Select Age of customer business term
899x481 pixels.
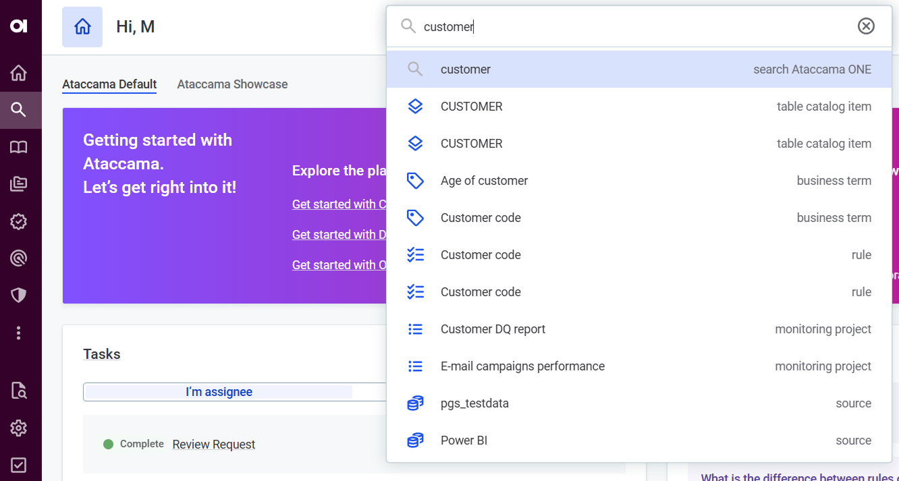638,181
